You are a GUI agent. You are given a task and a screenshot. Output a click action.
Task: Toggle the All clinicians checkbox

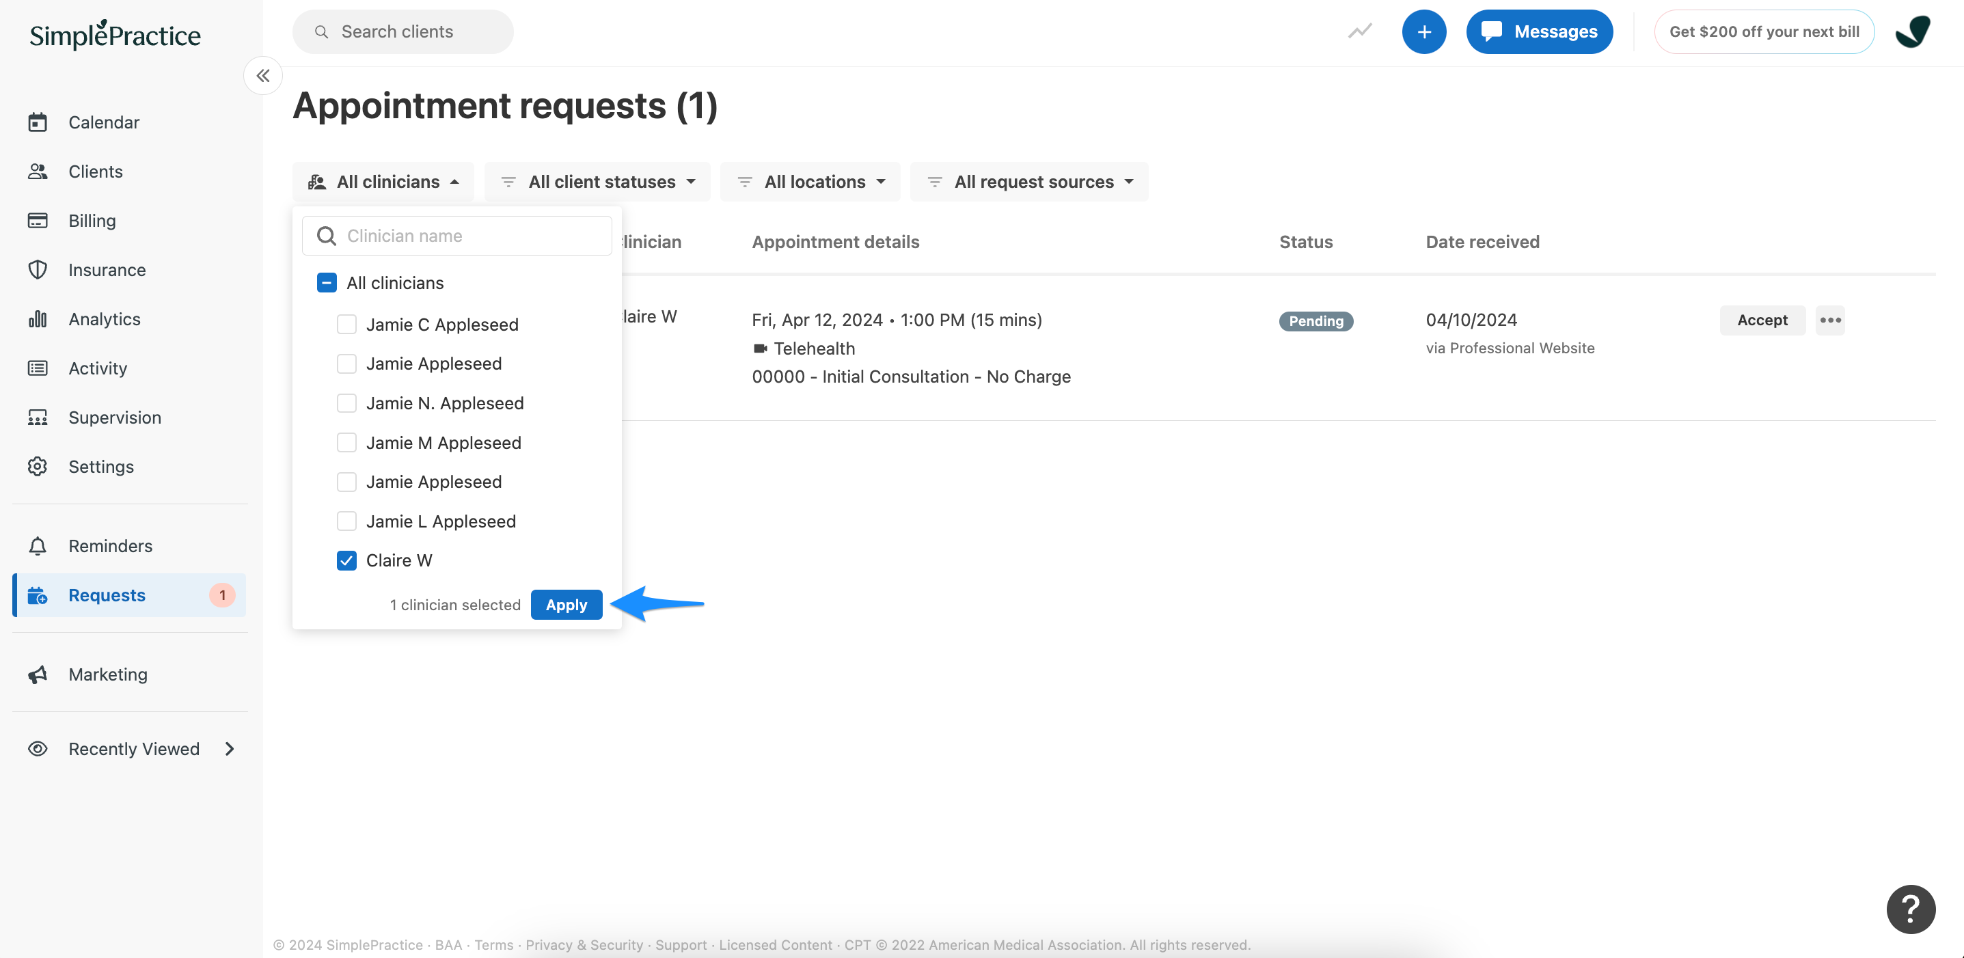[327, 283]
